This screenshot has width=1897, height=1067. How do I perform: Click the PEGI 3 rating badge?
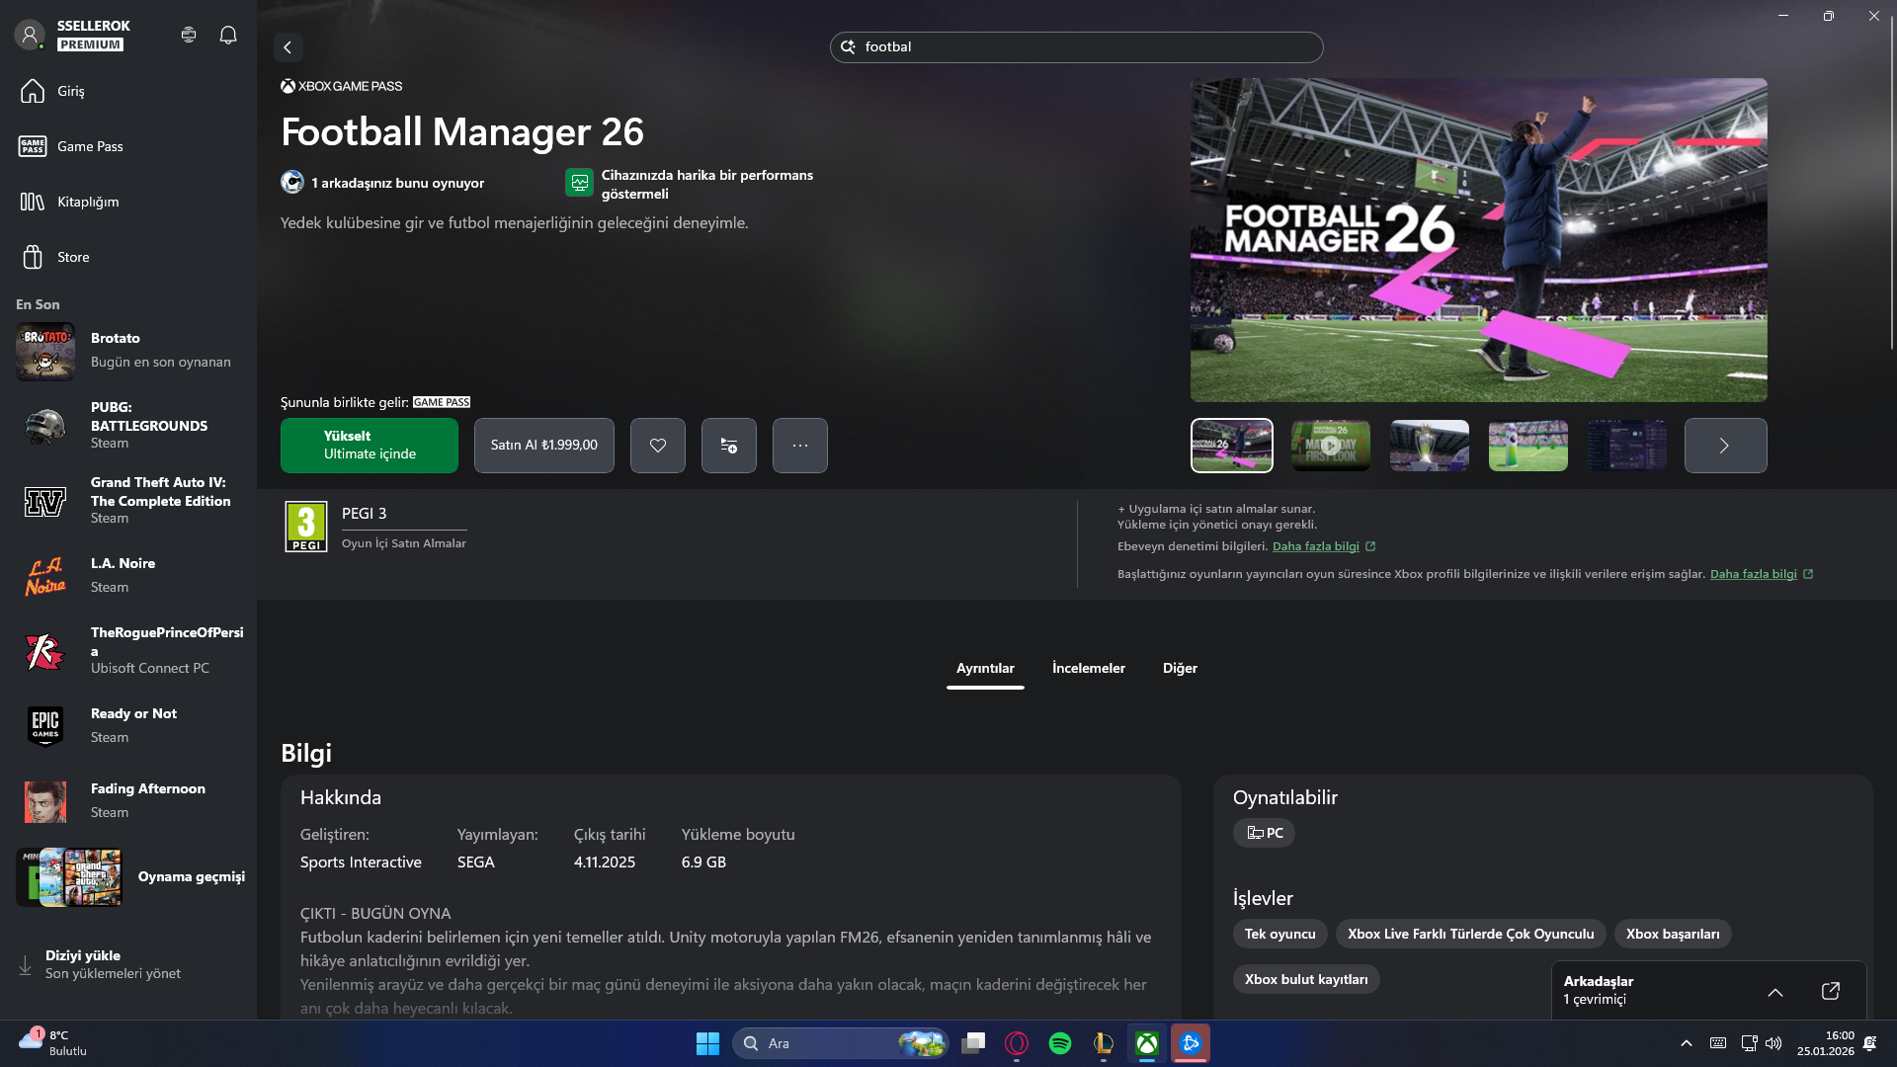click(x=306, y=527)
